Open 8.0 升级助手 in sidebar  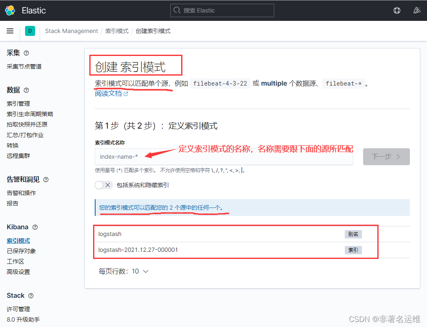(23, 319)
